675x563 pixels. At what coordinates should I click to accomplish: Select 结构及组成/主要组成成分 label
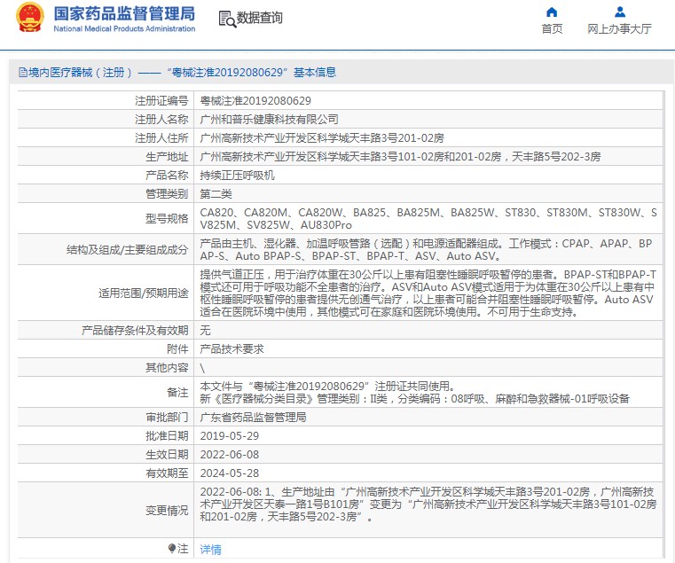click(x=128, y=250)
